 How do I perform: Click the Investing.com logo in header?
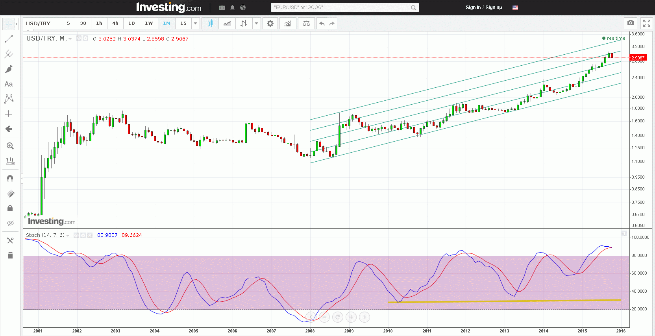(x=168, y=7)
